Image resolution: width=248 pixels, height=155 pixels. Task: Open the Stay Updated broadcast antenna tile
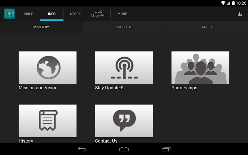[x=124, y=68]
